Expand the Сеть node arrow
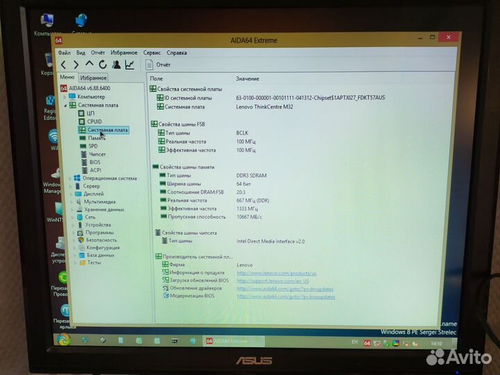 [x=73, y=217]
